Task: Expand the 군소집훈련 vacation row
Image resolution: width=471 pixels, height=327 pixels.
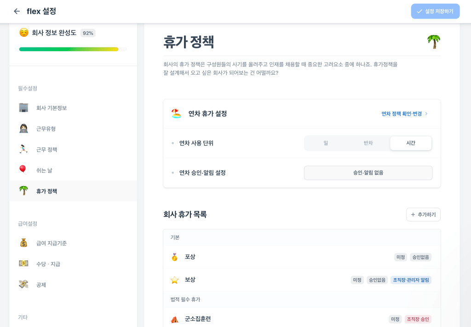Action: pyautogui.click(x=302, y=319)
